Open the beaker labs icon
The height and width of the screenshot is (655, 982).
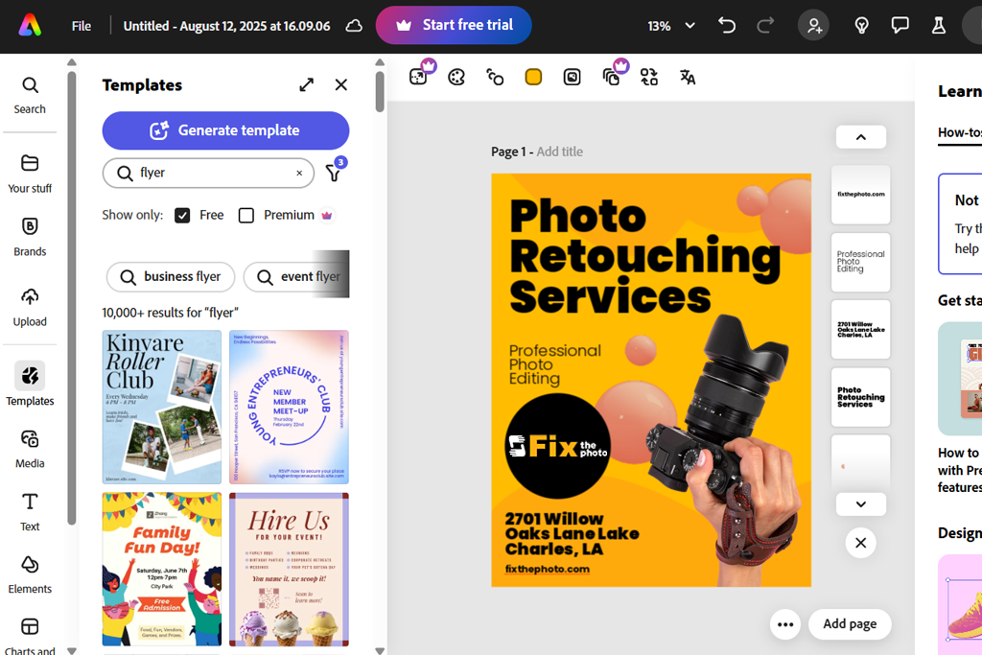[x=938, y=26]
